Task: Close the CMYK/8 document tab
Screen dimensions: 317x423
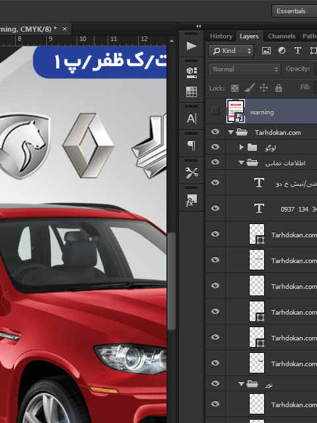Action: tap(65, 28)
